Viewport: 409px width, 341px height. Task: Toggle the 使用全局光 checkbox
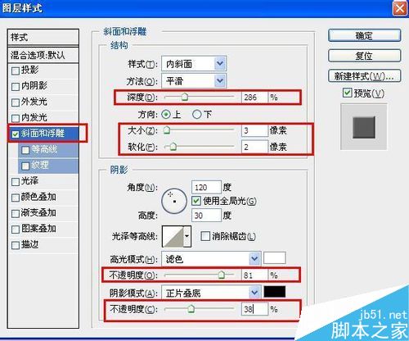pos(196,201)
